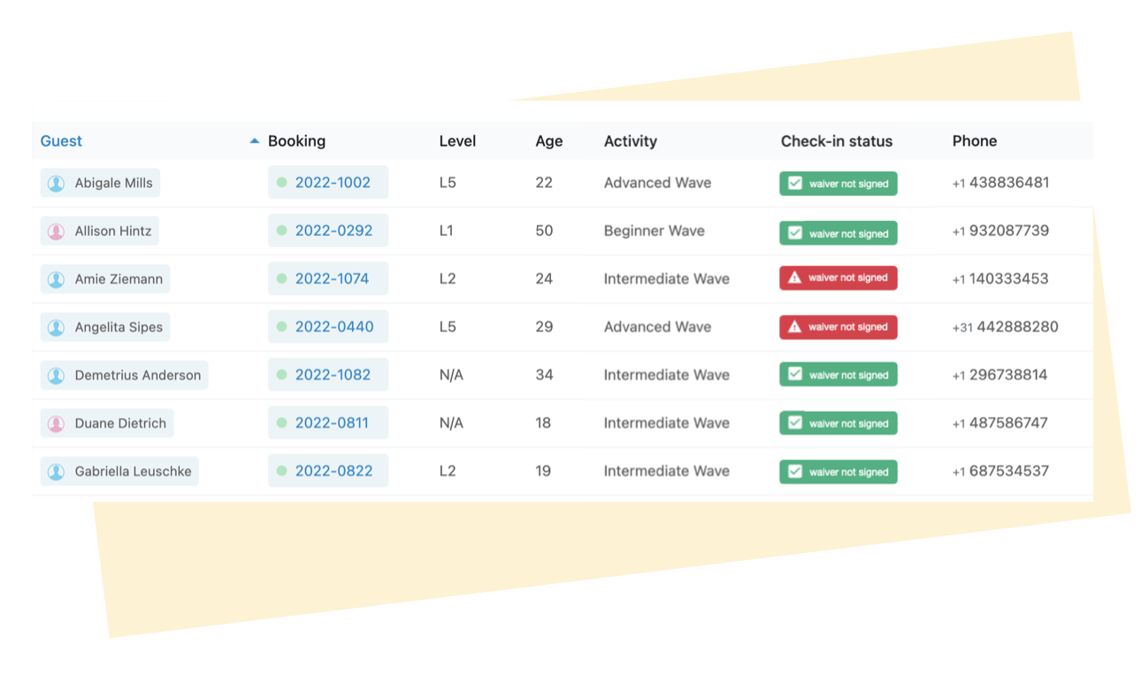
Task: Sort table by Guest column header
Action: pyautogui.click(x=61, y=141)
